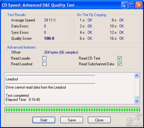
Task: Toggle the Read Leadin checkbox
Action: 44,58
